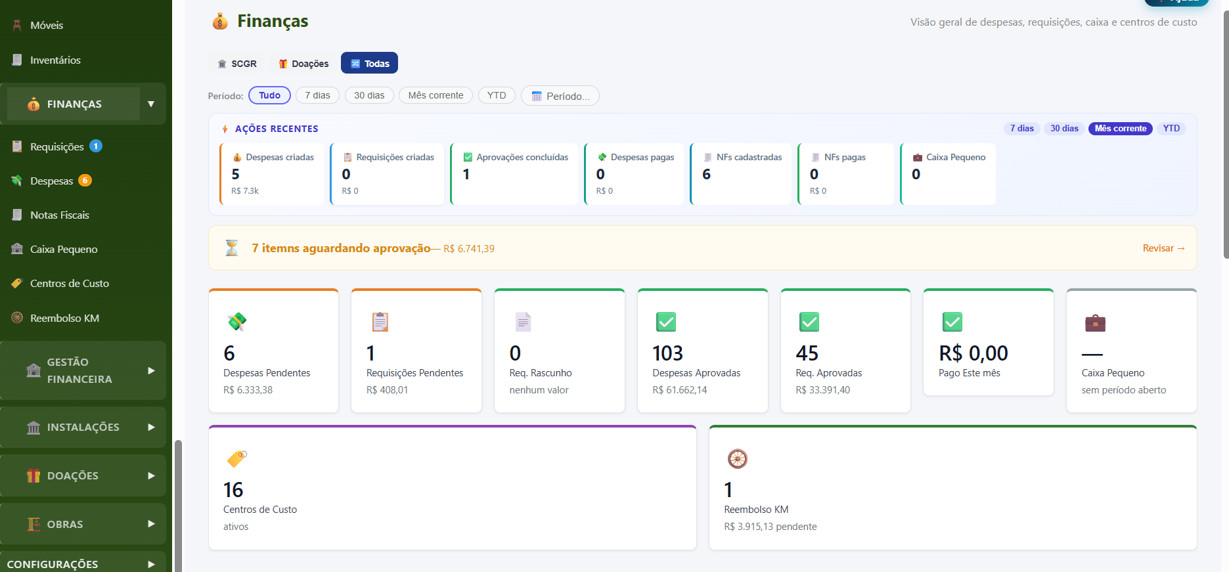Click the '7 itemns aguardando aprovação' text
The width and height of the screenshot is (1229, 572).
341,248
